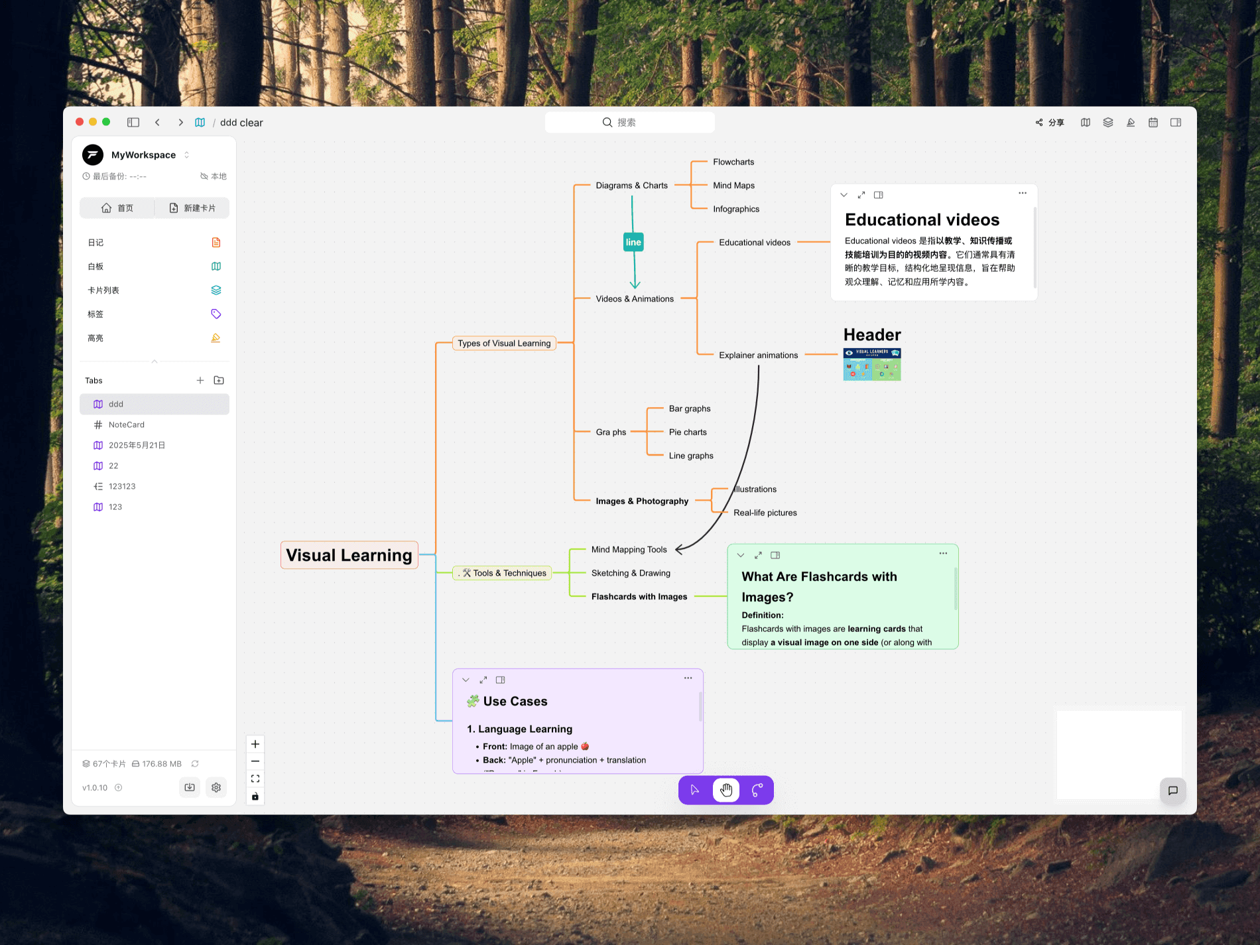Toggle the canvas lock padlock icon

(255, 796)
